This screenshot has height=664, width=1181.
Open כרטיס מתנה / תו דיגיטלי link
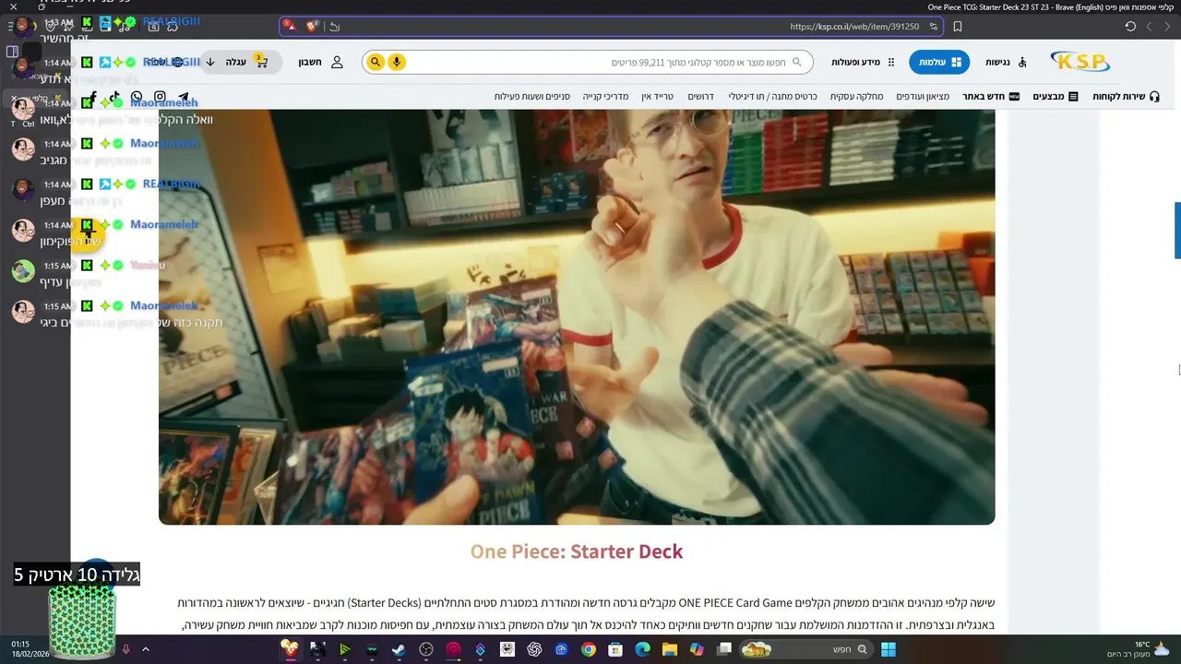click(x=772, y=96)
